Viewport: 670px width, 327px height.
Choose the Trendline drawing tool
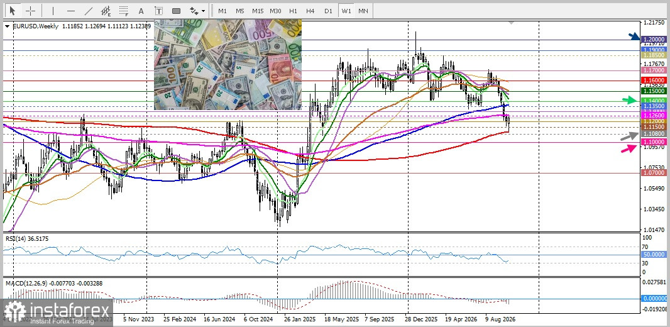tap(89, 11)
